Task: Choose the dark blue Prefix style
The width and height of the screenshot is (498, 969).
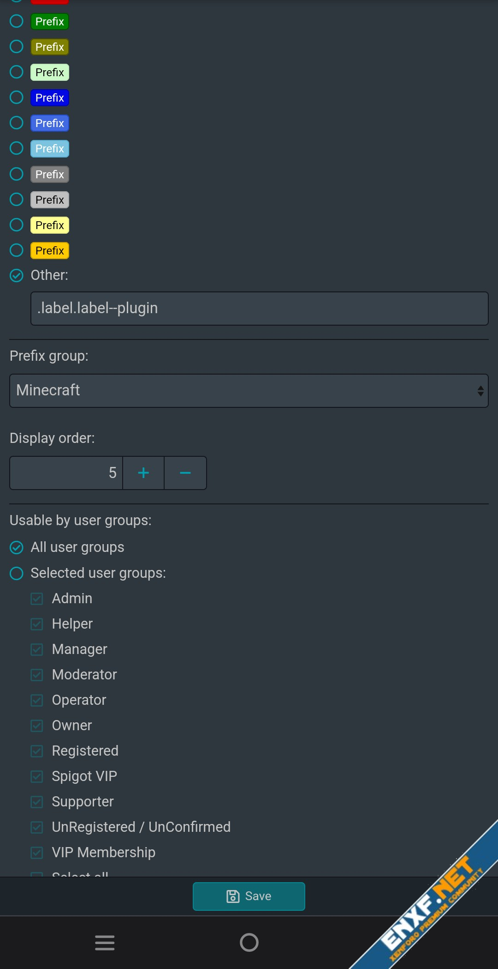Action: (17, 97)
